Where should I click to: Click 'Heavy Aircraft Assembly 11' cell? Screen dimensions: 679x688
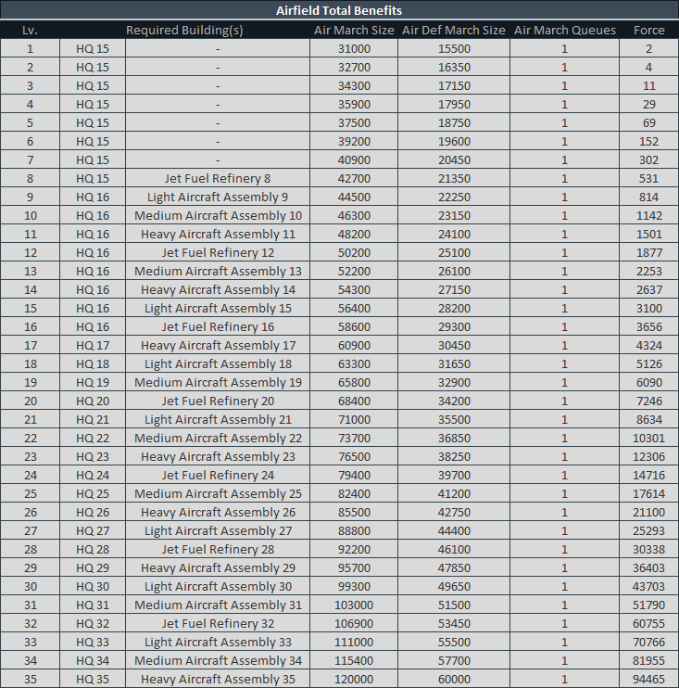218,234
